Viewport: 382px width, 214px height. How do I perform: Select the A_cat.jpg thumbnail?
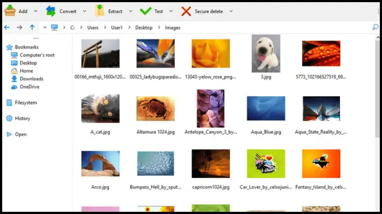(100, 108)
